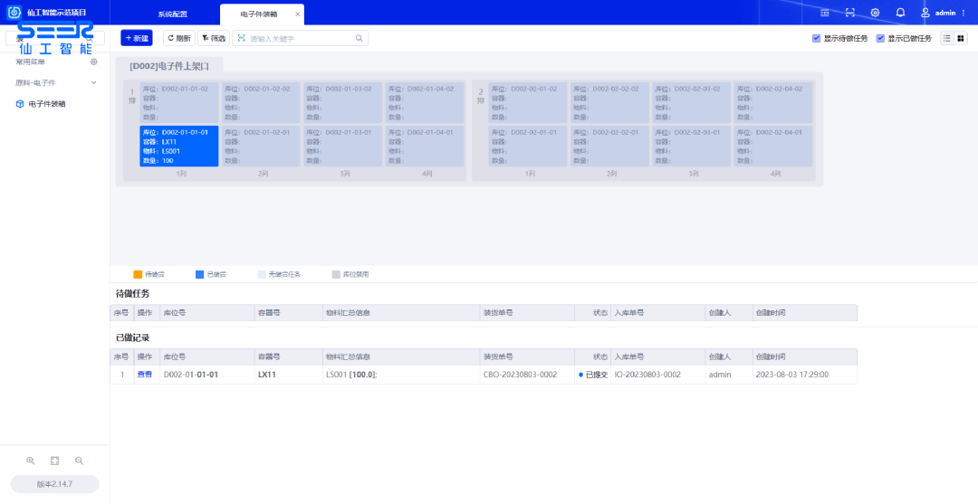The image size is (978, 504).
Task: Click the fit-to-screen icon in sidebar footer
Action: point(54,461)
